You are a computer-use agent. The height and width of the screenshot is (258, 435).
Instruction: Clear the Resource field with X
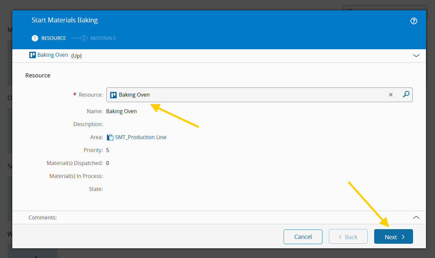pos(391,95)
